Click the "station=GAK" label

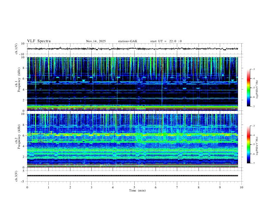(127, 41)
